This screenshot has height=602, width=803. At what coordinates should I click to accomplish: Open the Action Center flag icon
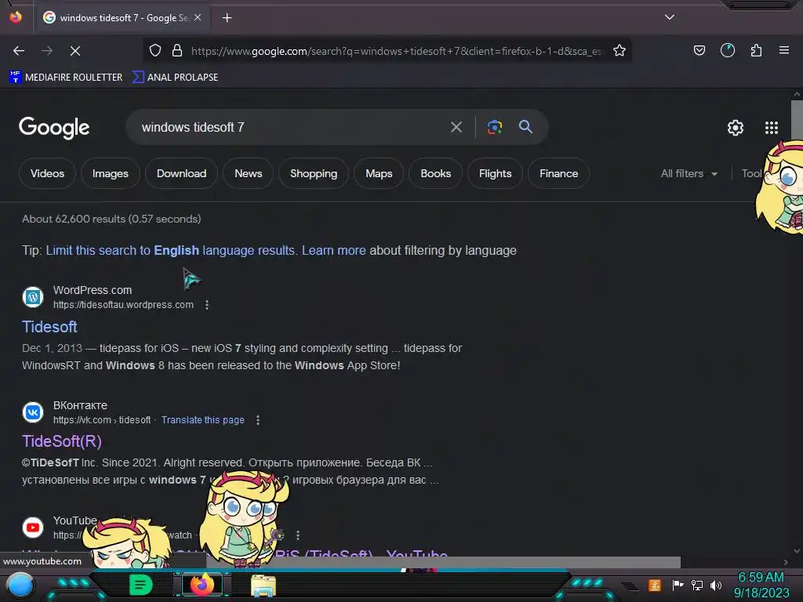tap(678, 585)
